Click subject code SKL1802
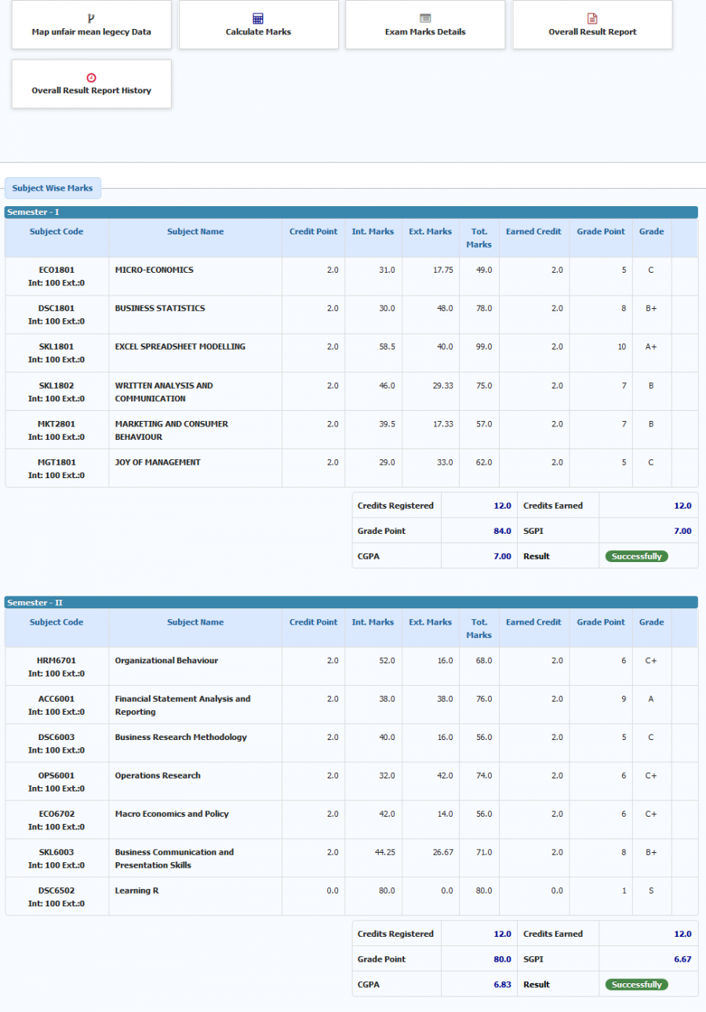This screenshot has height=1012, width=706. [56, 386]
